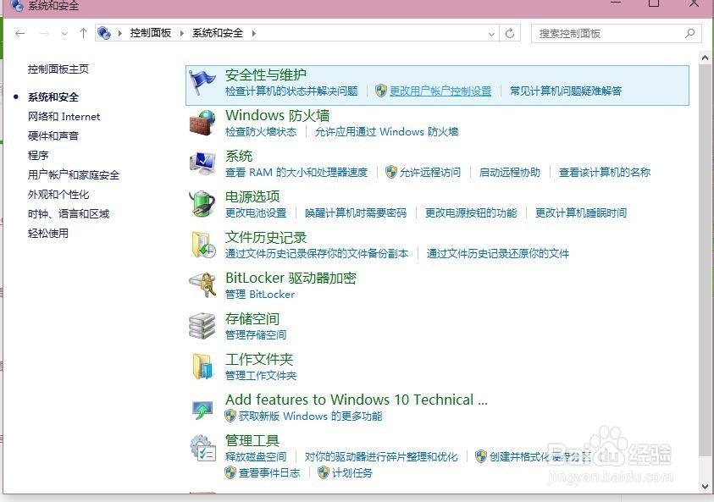The height and width of the screenshot is (502, 714).
Task: Click 允许应用通过 Windows 防火墙 link
Action: [386, 131]
